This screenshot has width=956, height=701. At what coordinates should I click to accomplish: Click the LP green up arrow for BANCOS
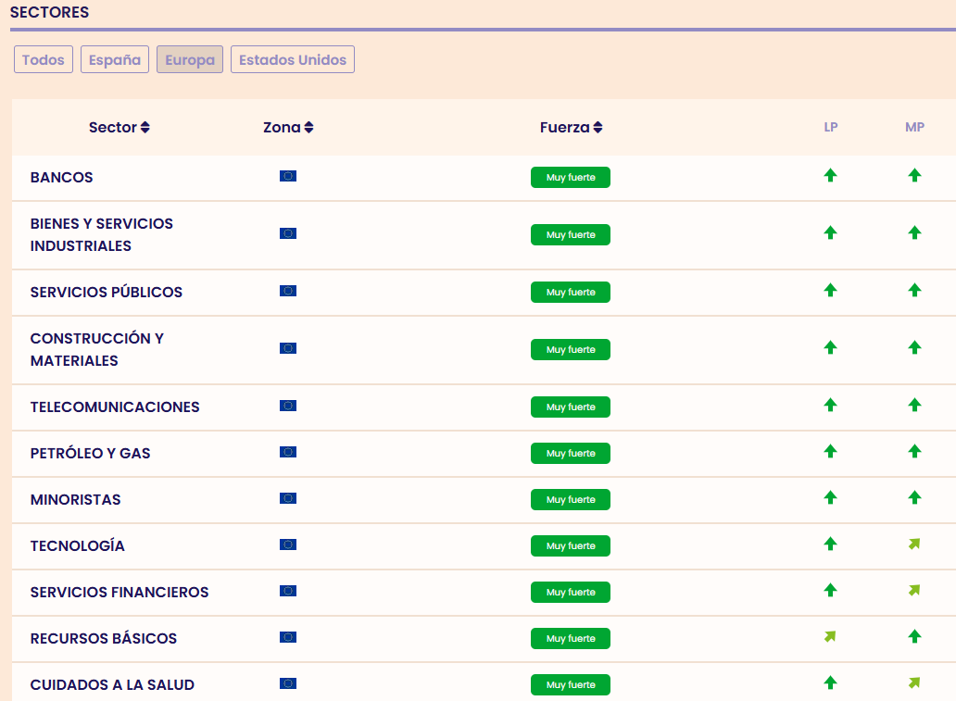coord(830,175)
